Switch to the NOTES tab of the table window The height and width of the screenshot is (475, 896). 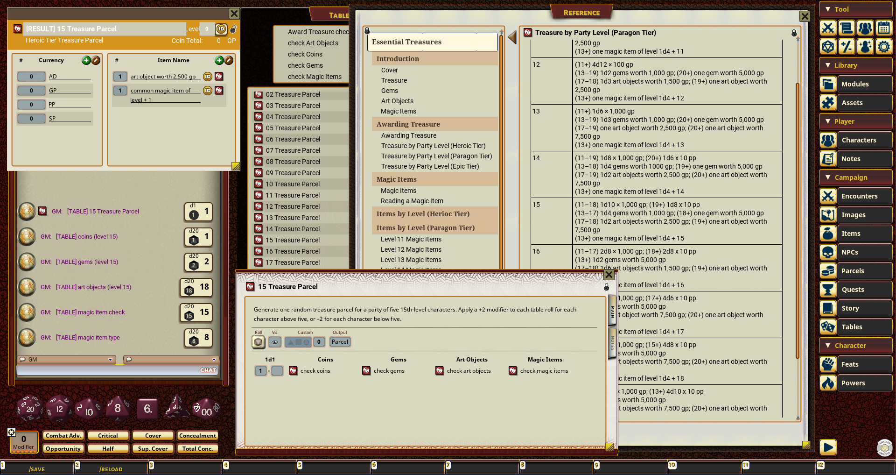tap(612, 343)
